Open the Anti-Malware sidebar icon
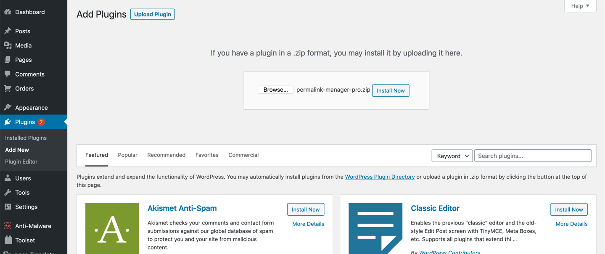This screenshot has height=254, width=605. click(x=9, y=226)
